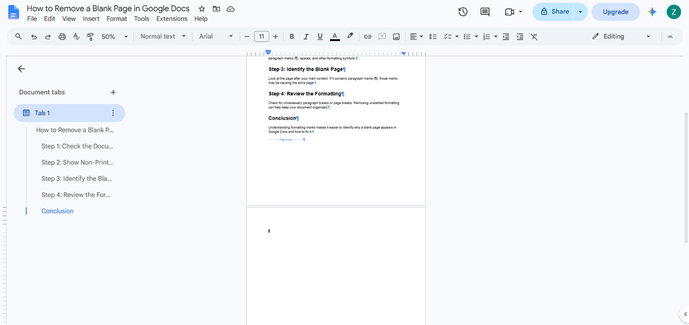The height and width of the screenshot is (325, 689).
Task: Toggle bold formatting
Action: (x=291, y=36)
